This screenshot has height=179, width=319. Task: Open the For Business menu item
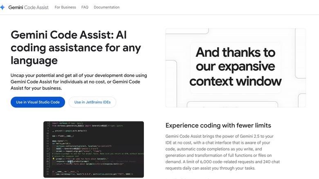click(65, 7)
